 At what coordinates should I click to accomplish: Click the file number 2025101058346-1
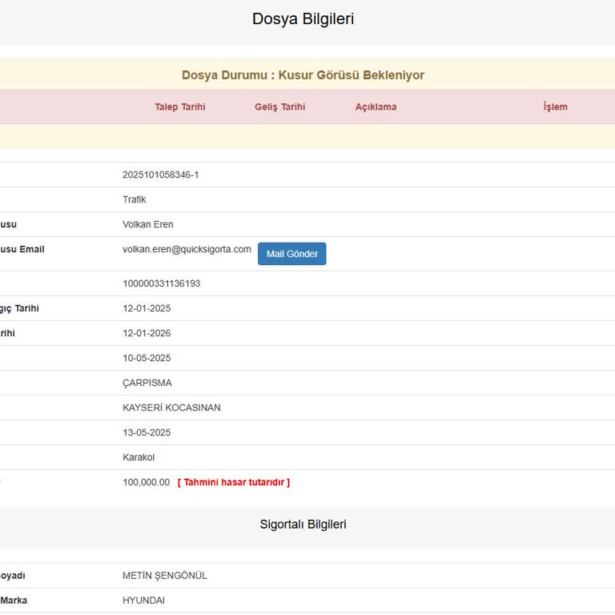(x=160, y=175)
